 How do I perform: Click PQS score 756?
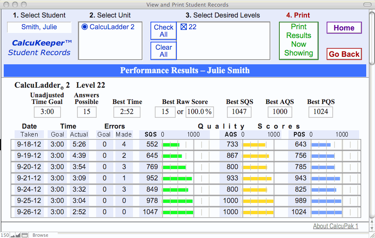click(x=301, y=156)
